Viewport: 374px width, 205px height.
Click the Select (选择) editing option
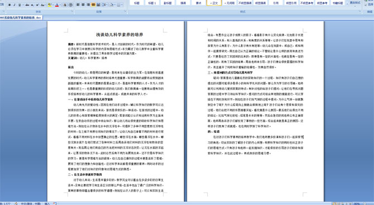click(370, 4)
